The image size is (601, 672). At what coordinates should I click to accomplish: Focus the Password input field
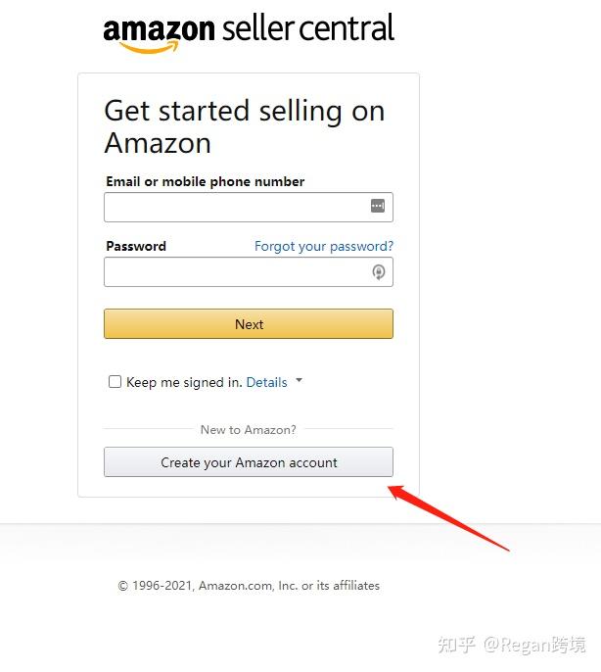pos(235,272)
